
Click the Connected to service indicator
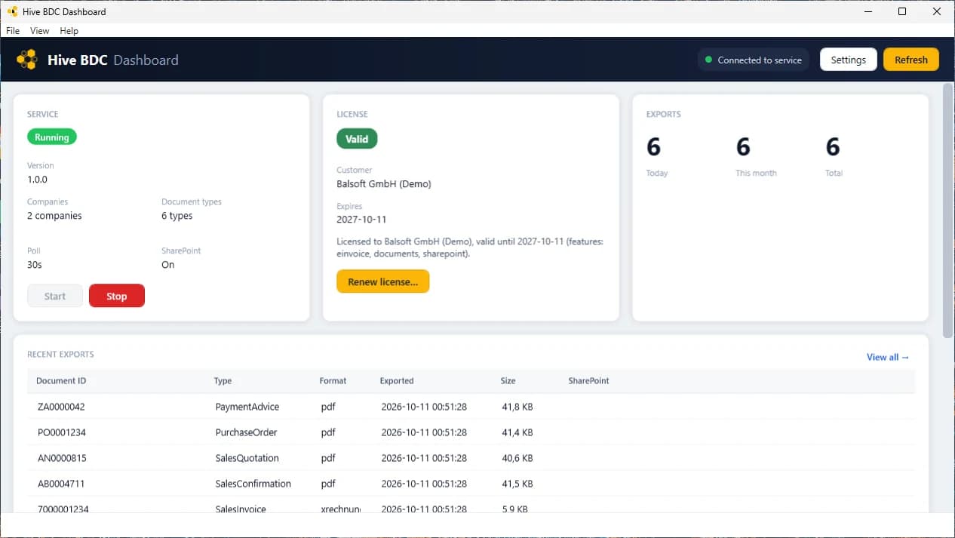753,60
